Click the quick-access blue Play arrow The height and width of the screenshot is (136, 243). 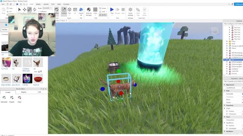17,4
